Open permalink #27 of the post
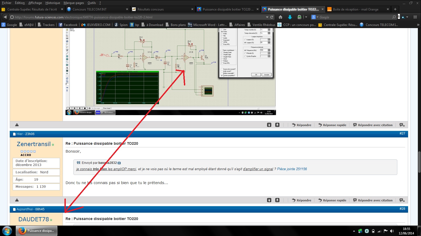The width and height of the screenshot is (421, 236). coord(402,133)
